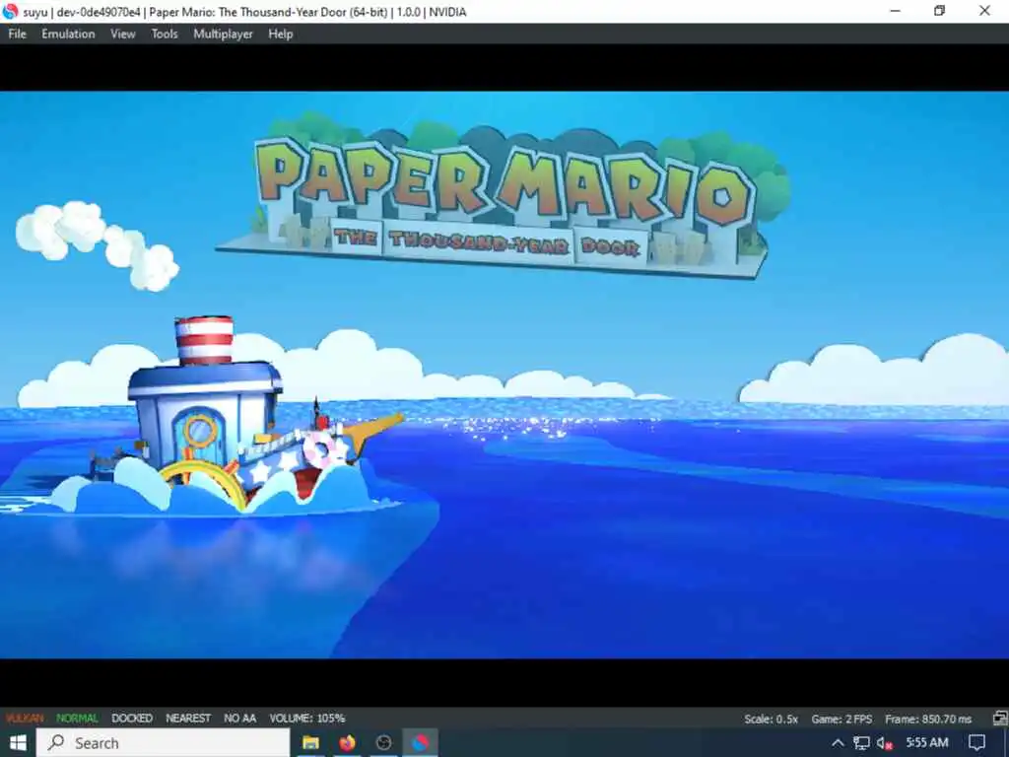
Task: Open the Help menu
Action: tap(281, 34)
